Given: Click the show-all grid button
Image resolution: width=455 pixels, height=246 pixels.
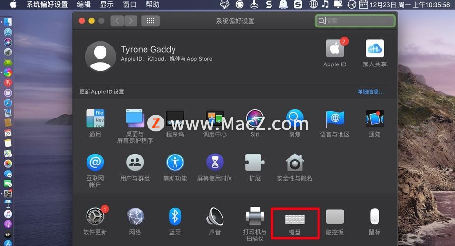Looking at the screenshot, I should coord(150,21).
